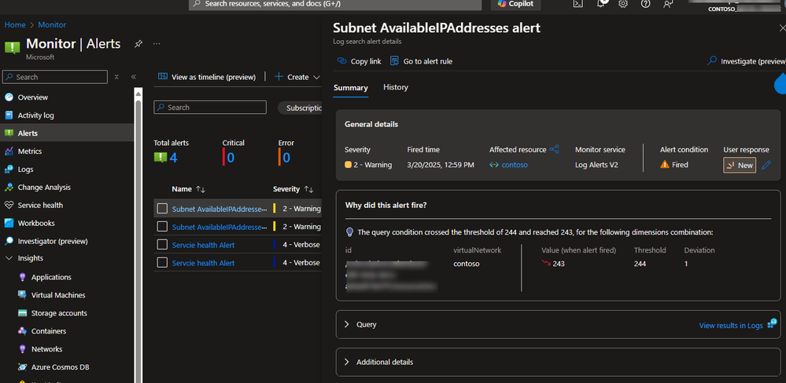Collapse the sidebar with double chevron
Image resolution: width=786 pixels, height=383 pixels.
pyautogui.click(x=133, y=77)
